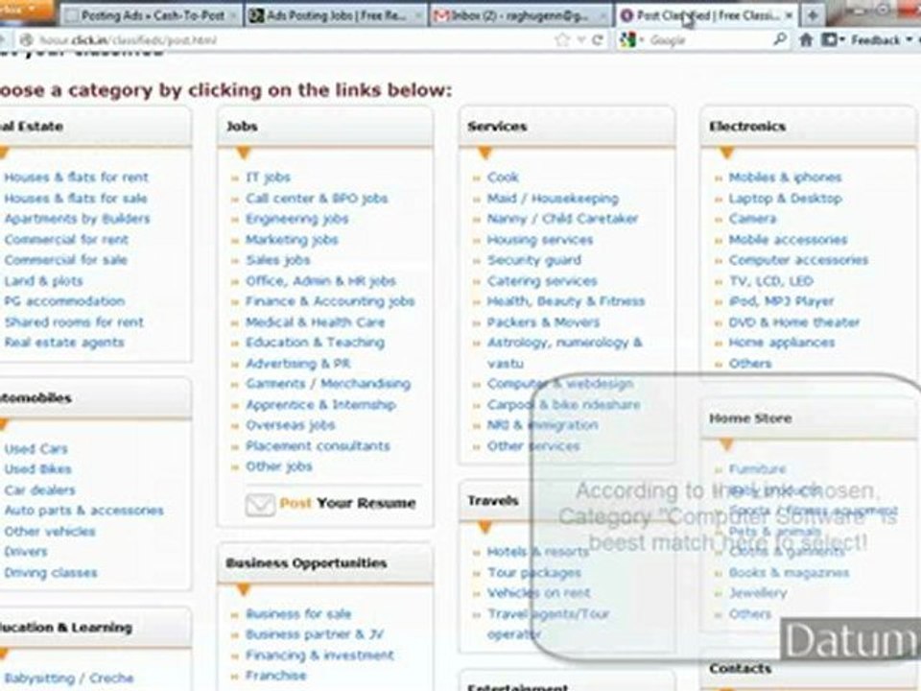Select Used Cars category

point(35,449)
